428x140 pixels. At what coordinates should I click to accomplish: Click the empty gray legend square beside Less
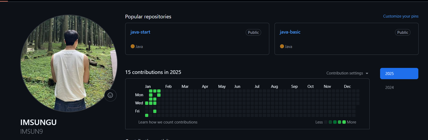click(326, 122)
